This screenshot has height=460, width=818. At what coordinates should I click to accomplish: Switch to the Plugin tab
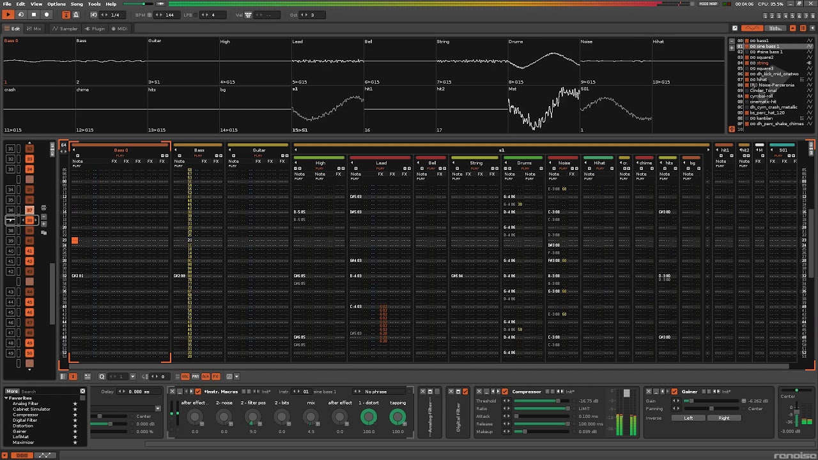95,28
